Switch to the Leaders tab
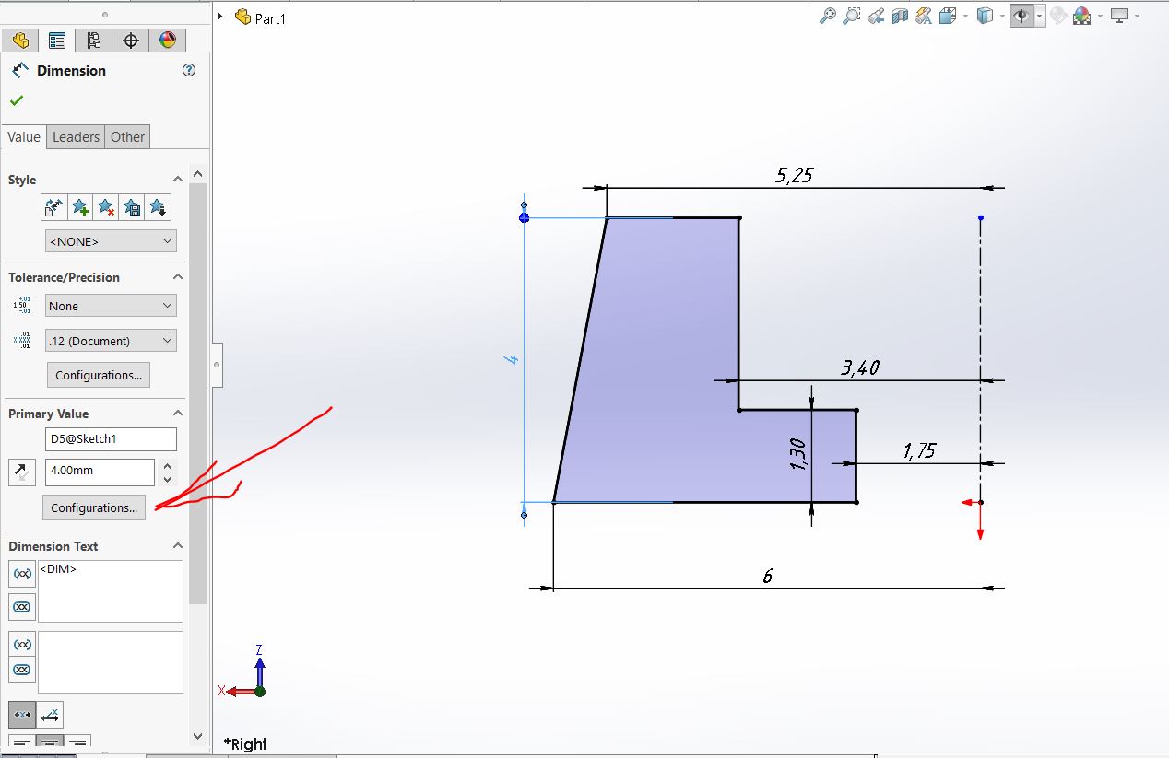Image resolution: width=1169 pixels, height=758 pixels. point(76,137)
